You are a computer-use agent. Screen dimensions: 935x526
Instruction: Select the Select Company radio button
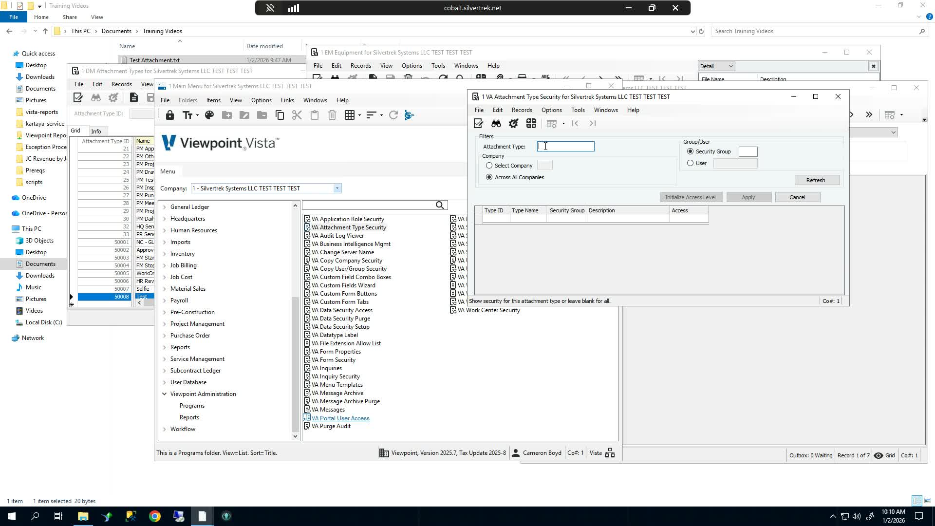[x=489, y=166]
